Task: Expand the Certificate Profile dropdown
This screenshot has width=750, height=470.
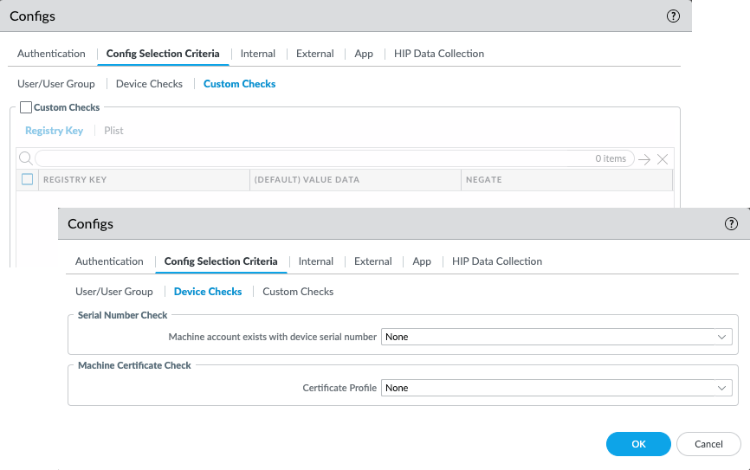Action: (x=558, y=388)
